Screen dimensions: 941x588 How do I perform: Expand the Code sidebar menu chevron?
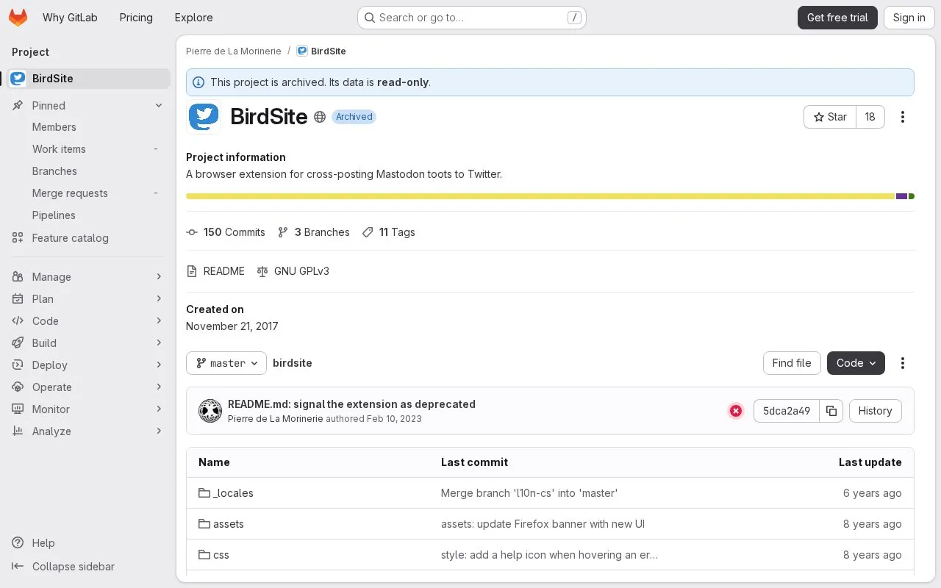159,321
